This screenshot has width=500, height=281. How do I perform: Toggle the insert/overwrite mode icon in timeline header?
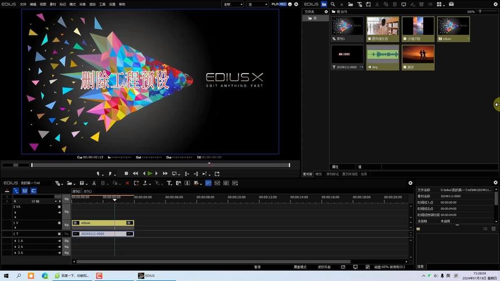coord(7,191)
